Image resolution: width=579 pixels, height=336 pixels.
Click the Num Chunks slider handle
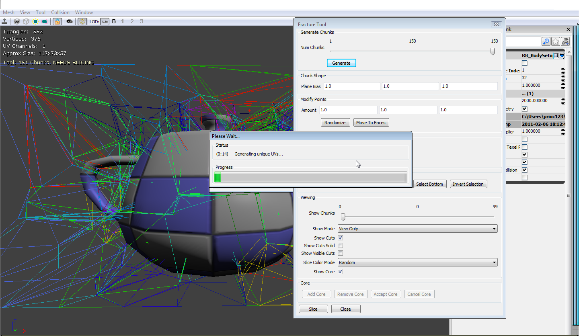493,51
